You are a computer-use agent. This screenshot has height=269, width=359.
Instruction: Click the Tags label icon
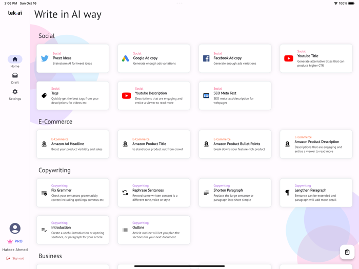(44, 96)
